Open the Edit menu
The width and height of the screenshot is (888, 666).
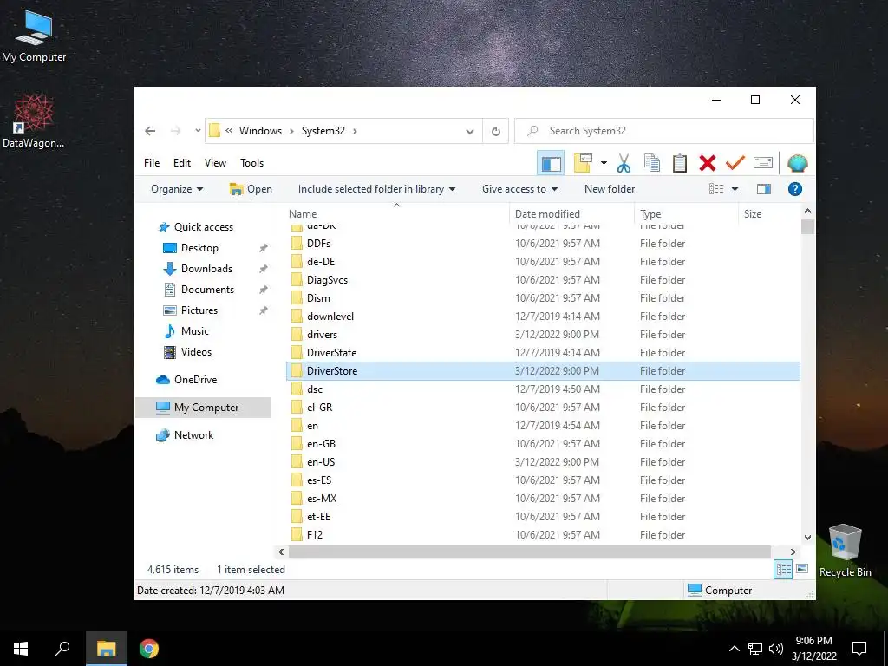click(182, 163)
